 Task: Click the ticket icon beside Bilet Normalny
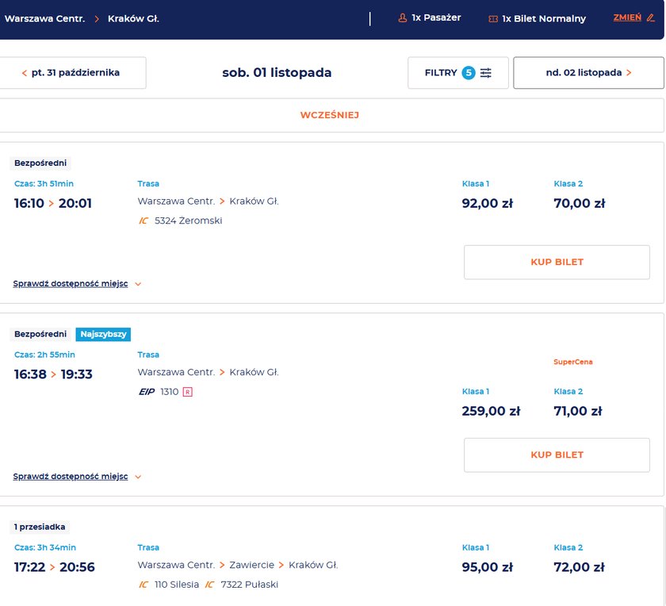[x=493, y=18]
